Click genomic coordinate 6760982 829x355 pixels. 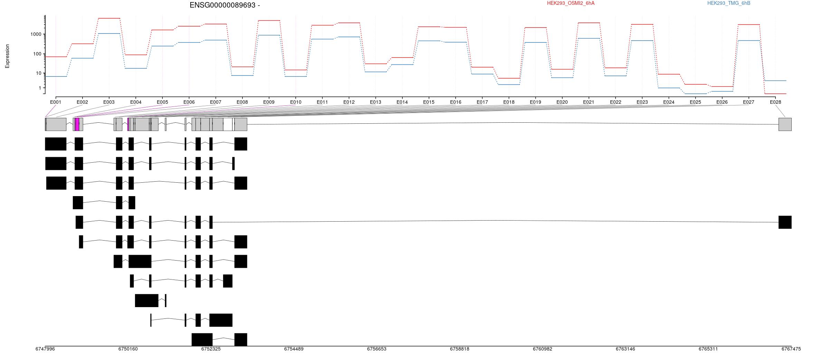click(543, 349)
